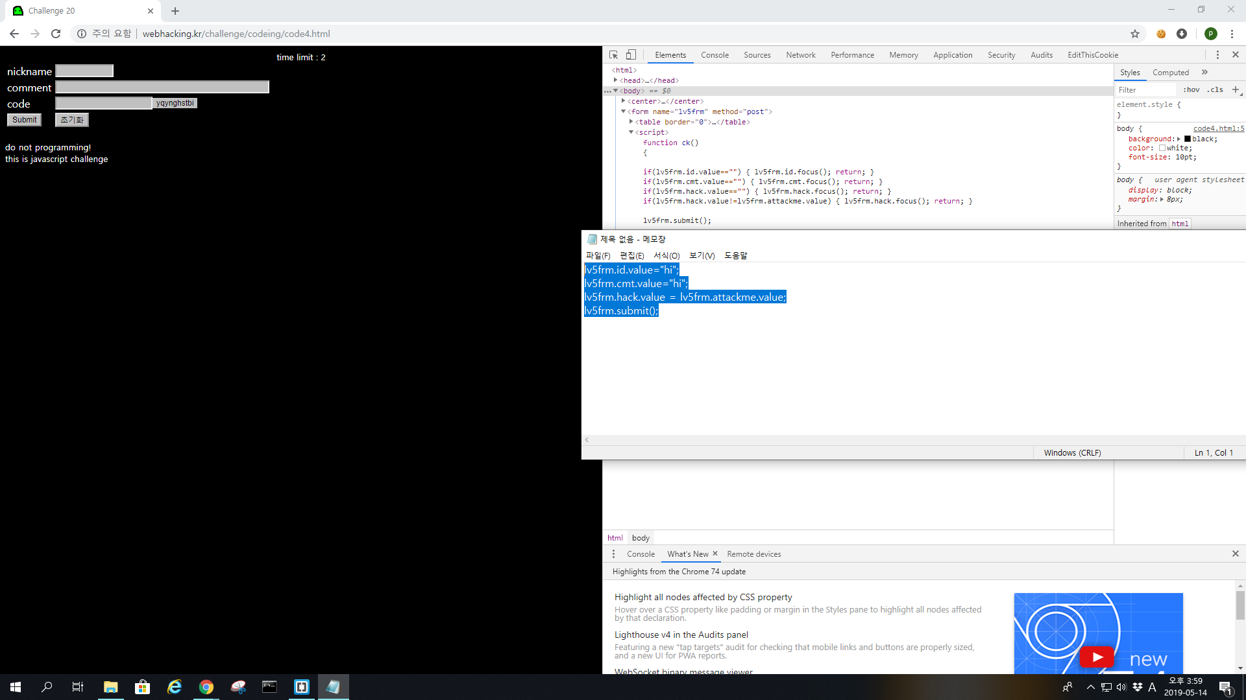Screen dimensions: 1246x700
Task: Collapse the script element node
Action: click(631, 132)
